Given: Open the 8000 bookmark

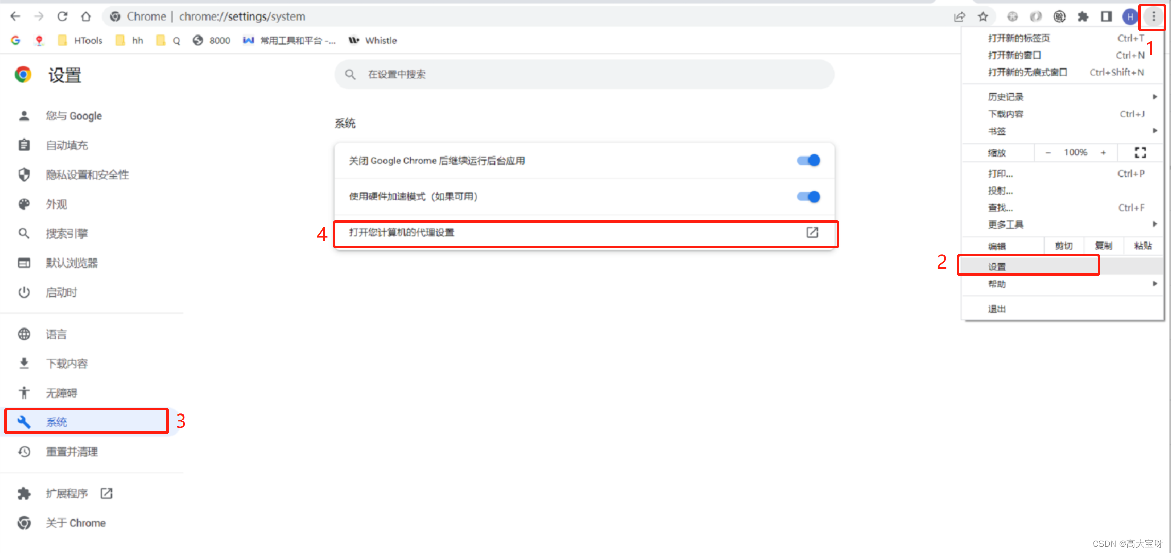Looking at the screenshot, I should [x=211, y=40].
